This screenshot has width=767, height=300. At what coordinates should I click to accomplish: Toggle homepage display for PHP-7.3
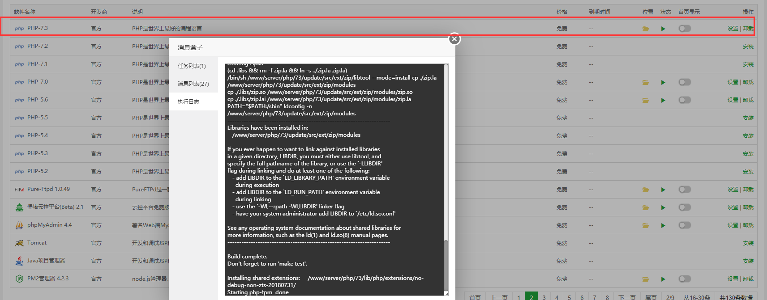click(x=685, y=28)
